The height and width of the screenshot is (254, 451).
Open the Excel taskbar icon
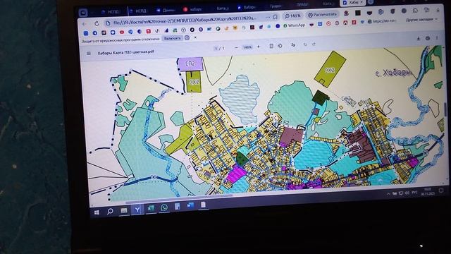(151, 209)
